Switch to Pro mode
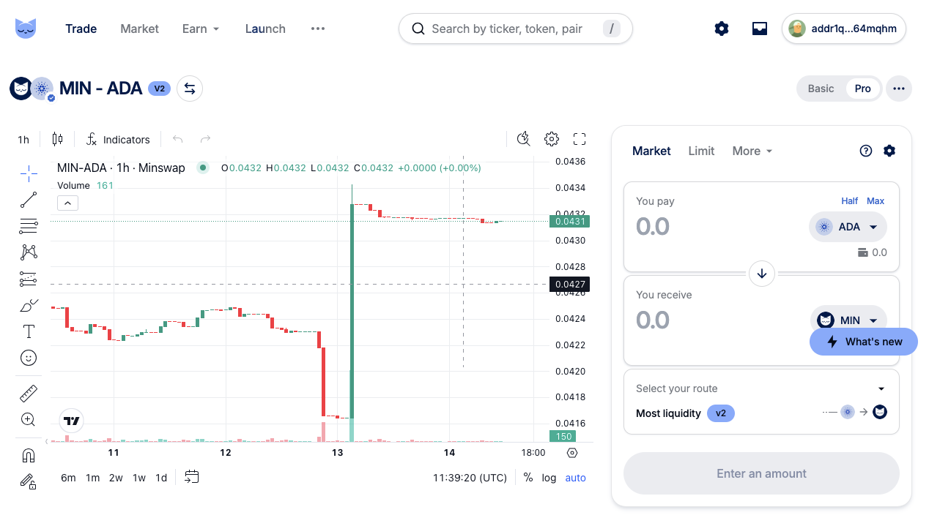 (x=863, y=89)
